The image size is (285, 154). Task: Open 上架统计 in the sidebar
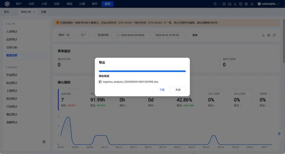coord(12,91)
